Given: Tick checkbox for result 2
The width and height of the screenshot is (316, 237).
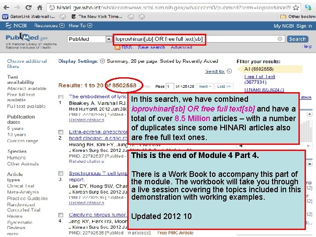Looking at the screenshot, I should tap(61, 132).
